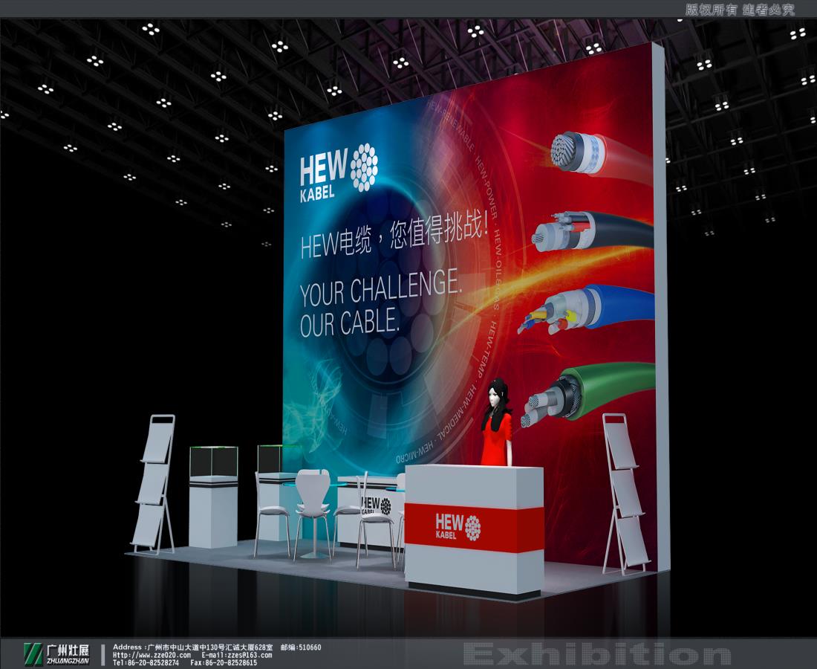The height and width of the screenshot is (669, 817).
Task: Click the green-sheathed cable image
Action: click(x=586, y=394)
